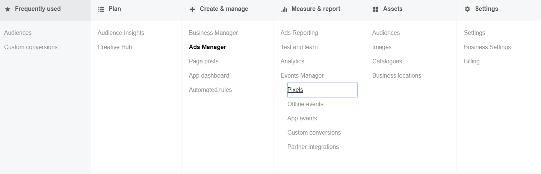The width and height of the screenshot is (541, 174).
Task: Open Creative Hub
Action: (x=115, y=47)
